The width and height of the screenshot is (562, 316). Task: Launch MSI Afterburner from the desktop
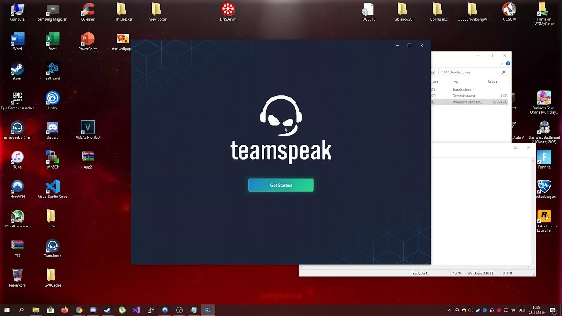tap(17, 219)
